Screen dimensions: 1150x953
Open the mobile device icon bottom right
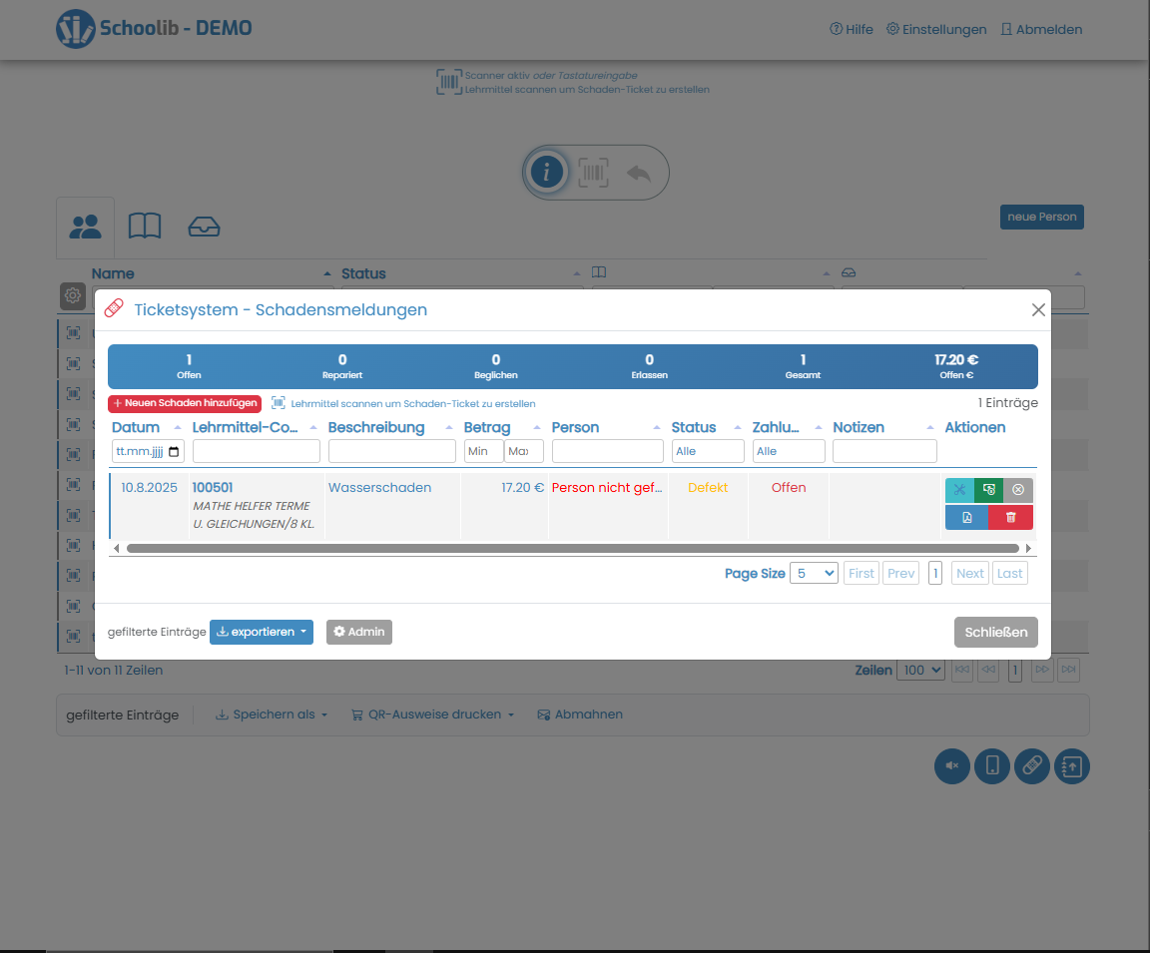991,766
